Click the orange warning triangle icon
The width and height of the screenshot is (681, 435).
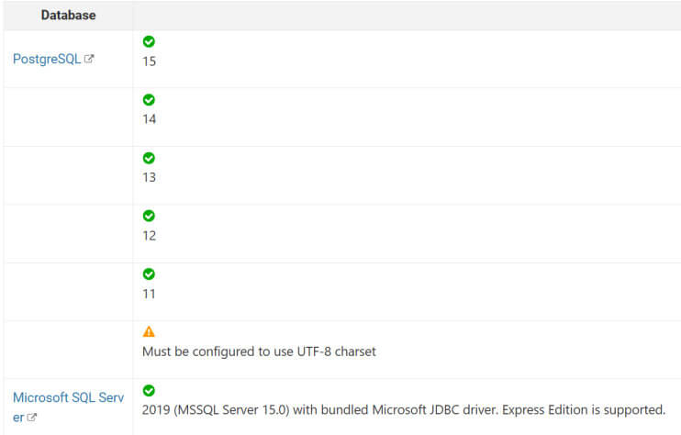click(x=149, y=331)
